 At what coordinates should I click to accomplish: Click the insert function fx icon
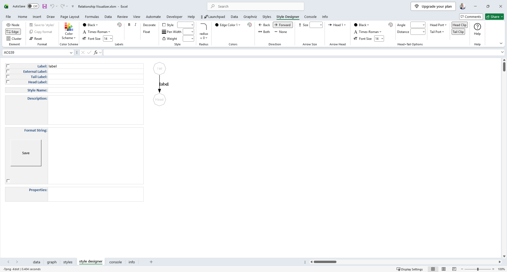[x=96, y=52]
